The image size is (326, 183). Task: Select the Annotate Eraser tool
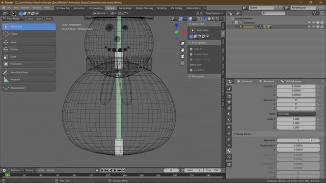pyautogui.click(x=29, y=72)
